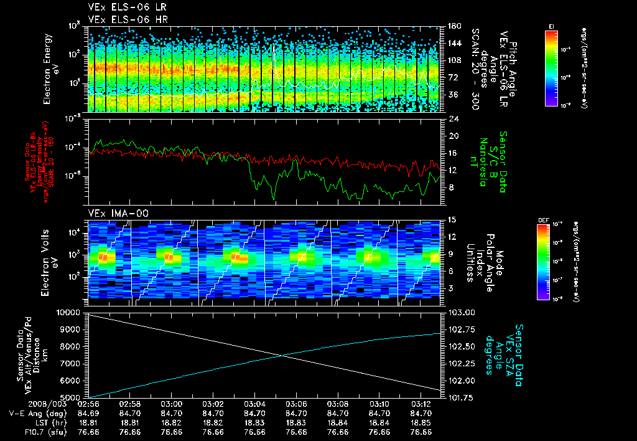This screenshot has height=441, width=637.
Task: Click the 102.25 SZA tick label
Action: pyautogui.click(x=461, y=364)
